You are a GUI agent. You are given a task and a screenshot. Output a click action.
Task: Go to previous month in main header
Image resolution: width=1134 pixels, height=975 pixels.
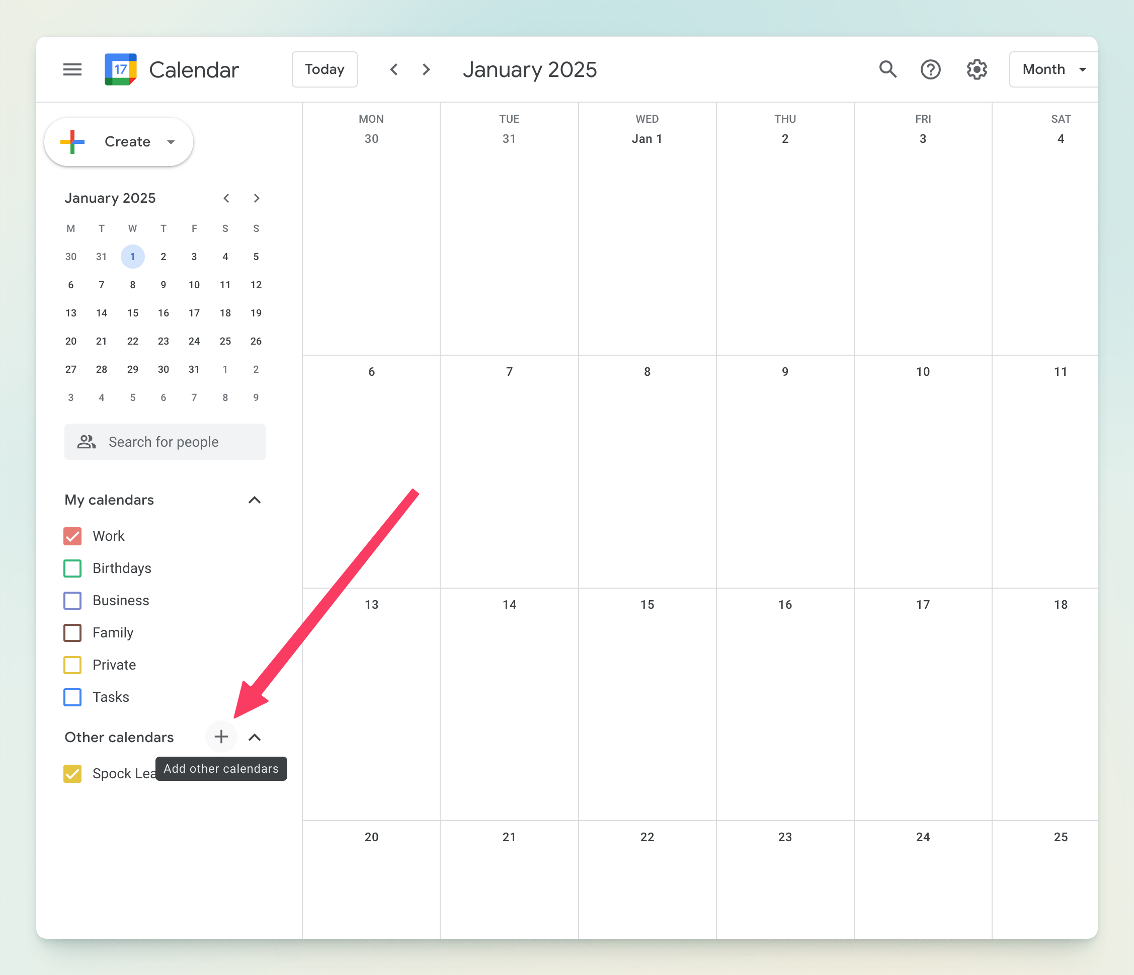tap(394, 69)
